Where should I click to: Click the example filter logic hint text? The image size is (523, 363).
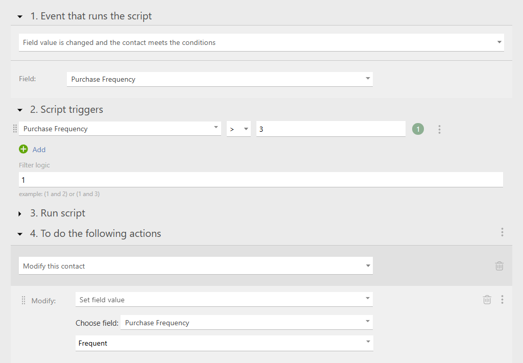59,194
